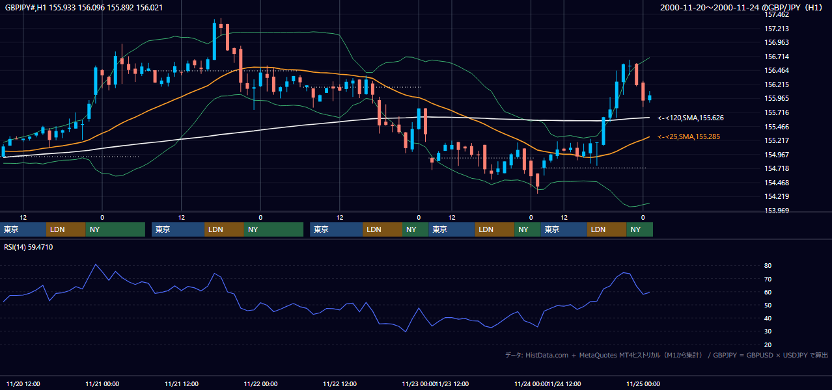Click the 11/25 00:00 time axis label

643,383
